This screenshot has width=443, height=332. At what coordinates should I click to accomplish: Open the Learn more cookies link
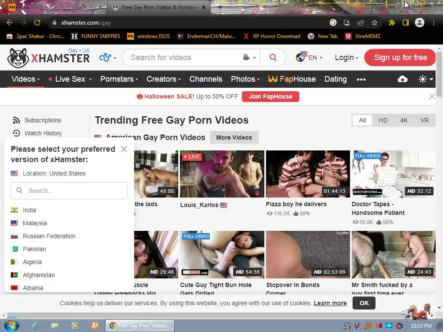click(x=330, y=303)
